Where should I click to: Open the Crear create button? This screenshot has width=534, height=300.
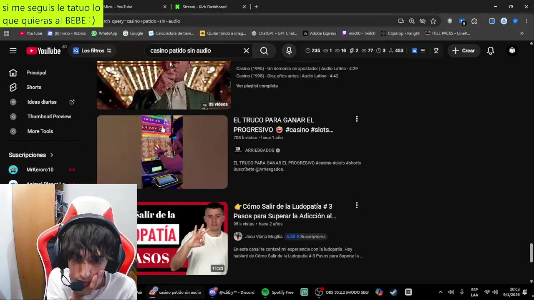[463, 50]
